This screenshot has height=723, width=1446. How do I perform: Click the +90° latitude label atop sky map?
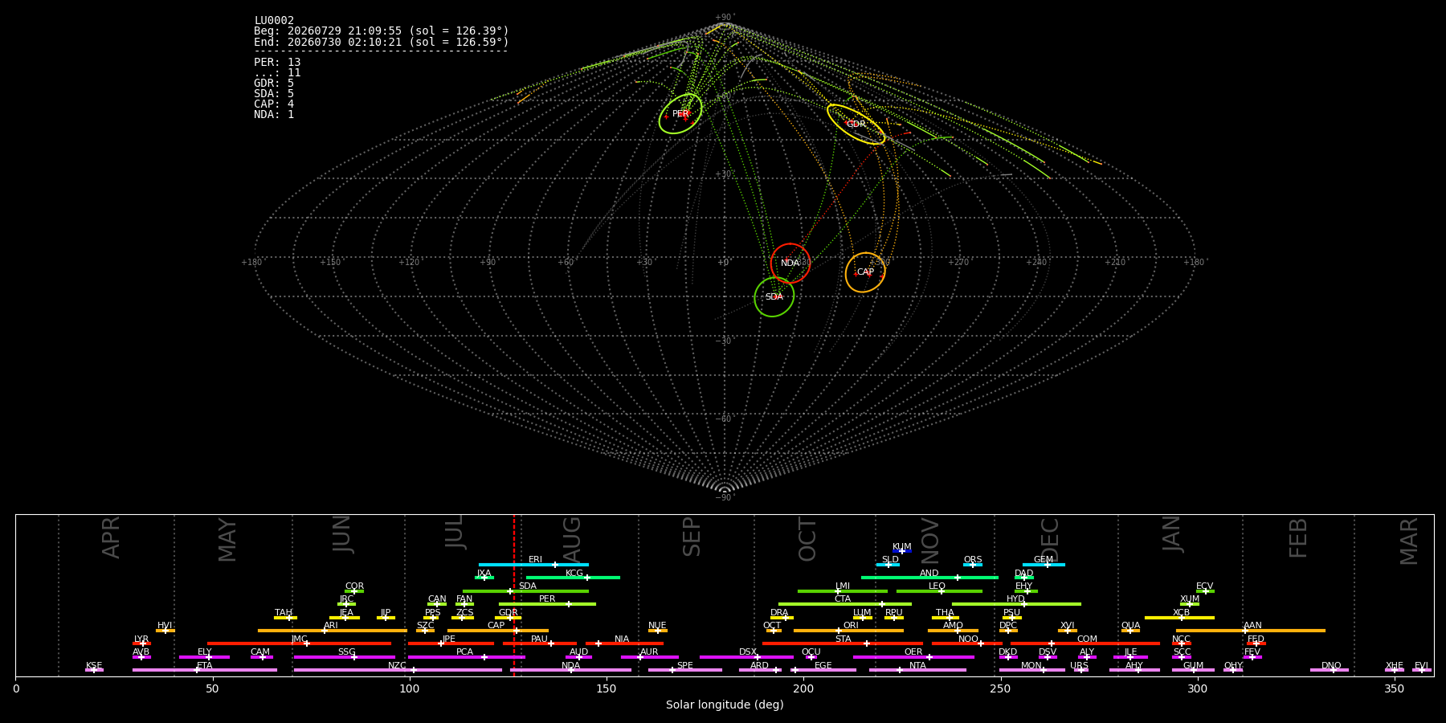click(x=725, y=18)
